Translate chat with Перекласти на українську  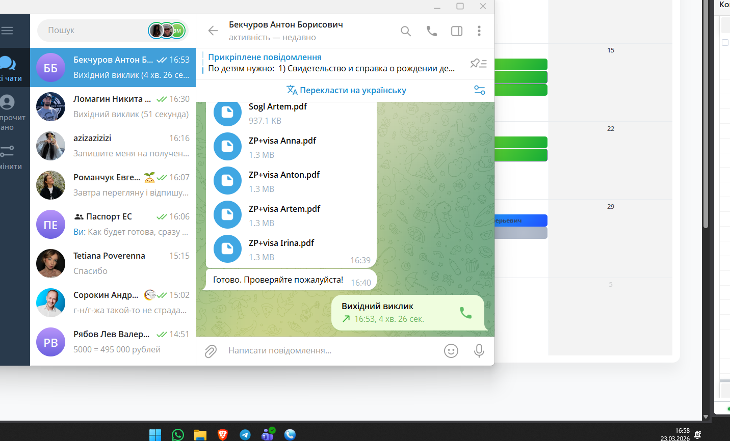point(347,90)
